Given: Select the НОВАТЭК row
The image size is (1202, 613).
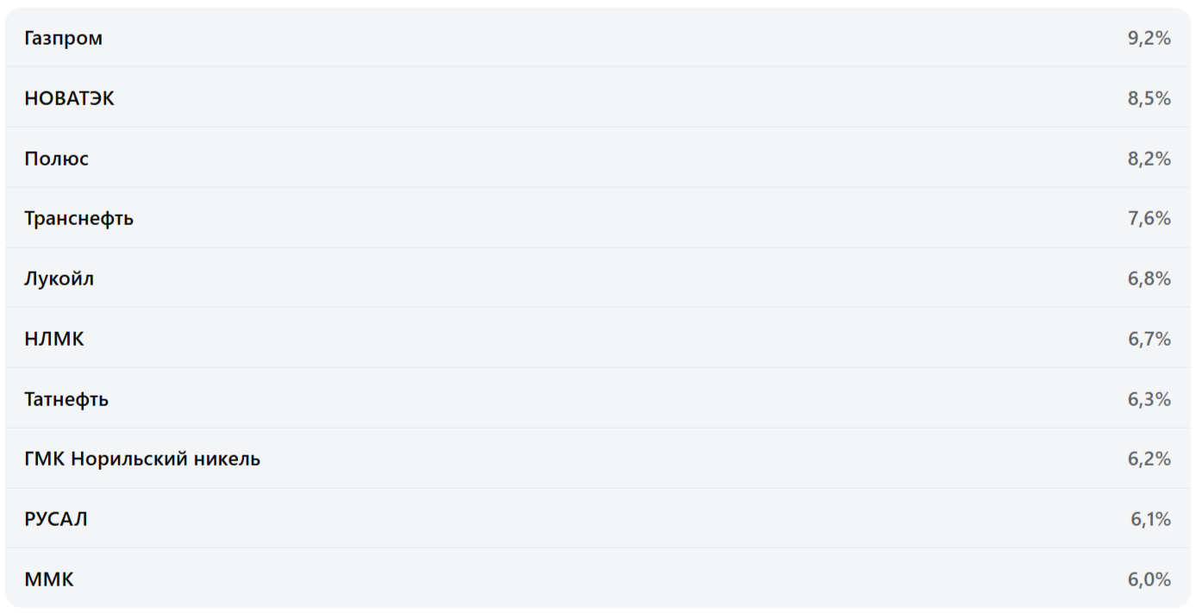Looking at the screenshot, I should 69,98.
